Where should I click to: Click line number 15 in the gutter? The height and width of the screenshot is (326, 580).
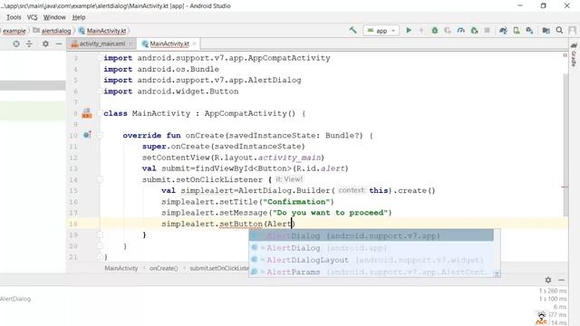click(73, 191)
